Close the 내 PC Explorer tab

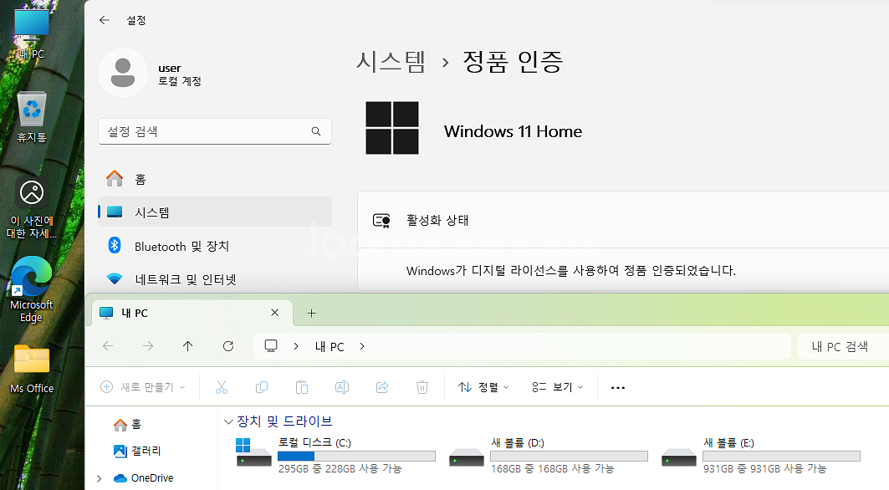[275, 313]
